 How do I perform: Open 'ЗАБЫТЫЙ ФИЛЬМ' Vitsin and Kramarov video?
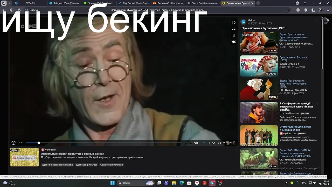(296, 153)
